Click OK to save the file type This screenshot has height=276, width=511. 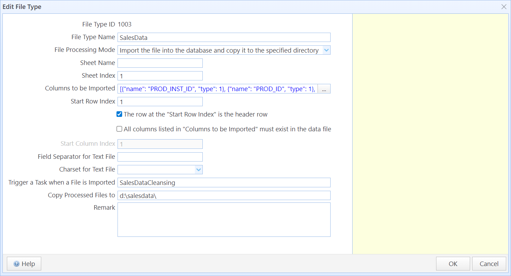(x=453, y=264)
